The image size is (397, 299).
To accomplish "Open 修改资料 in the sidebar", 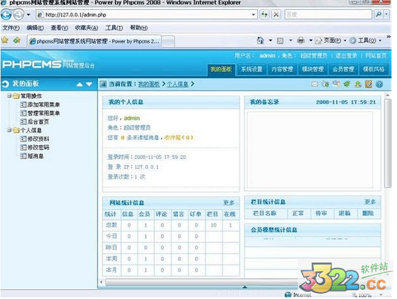I will (38, 139).
